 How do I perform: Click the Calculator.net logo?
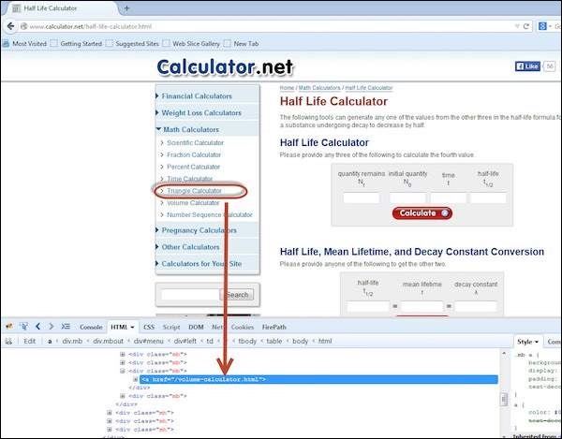click(x=225, y=67)
